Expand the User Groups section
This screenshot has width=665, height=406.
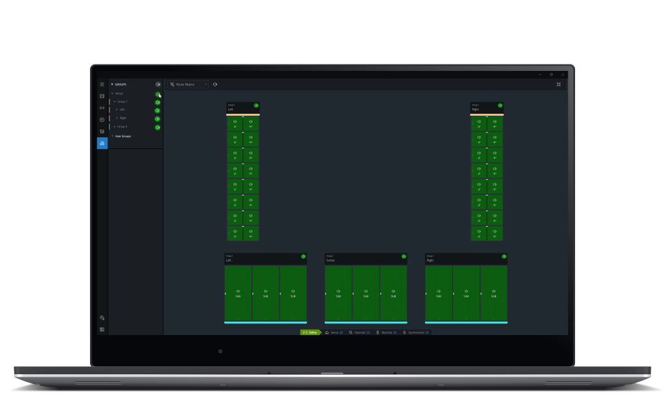point(112,136)
